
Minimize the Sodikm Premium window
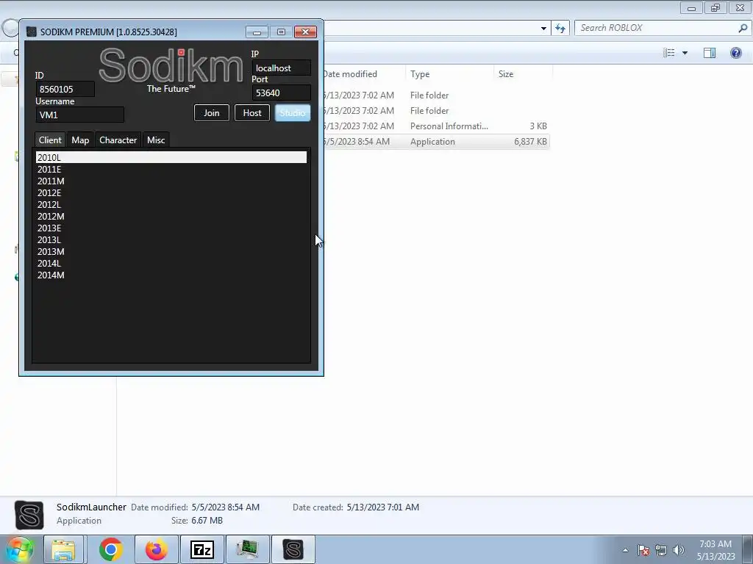[x=257, y=32]
